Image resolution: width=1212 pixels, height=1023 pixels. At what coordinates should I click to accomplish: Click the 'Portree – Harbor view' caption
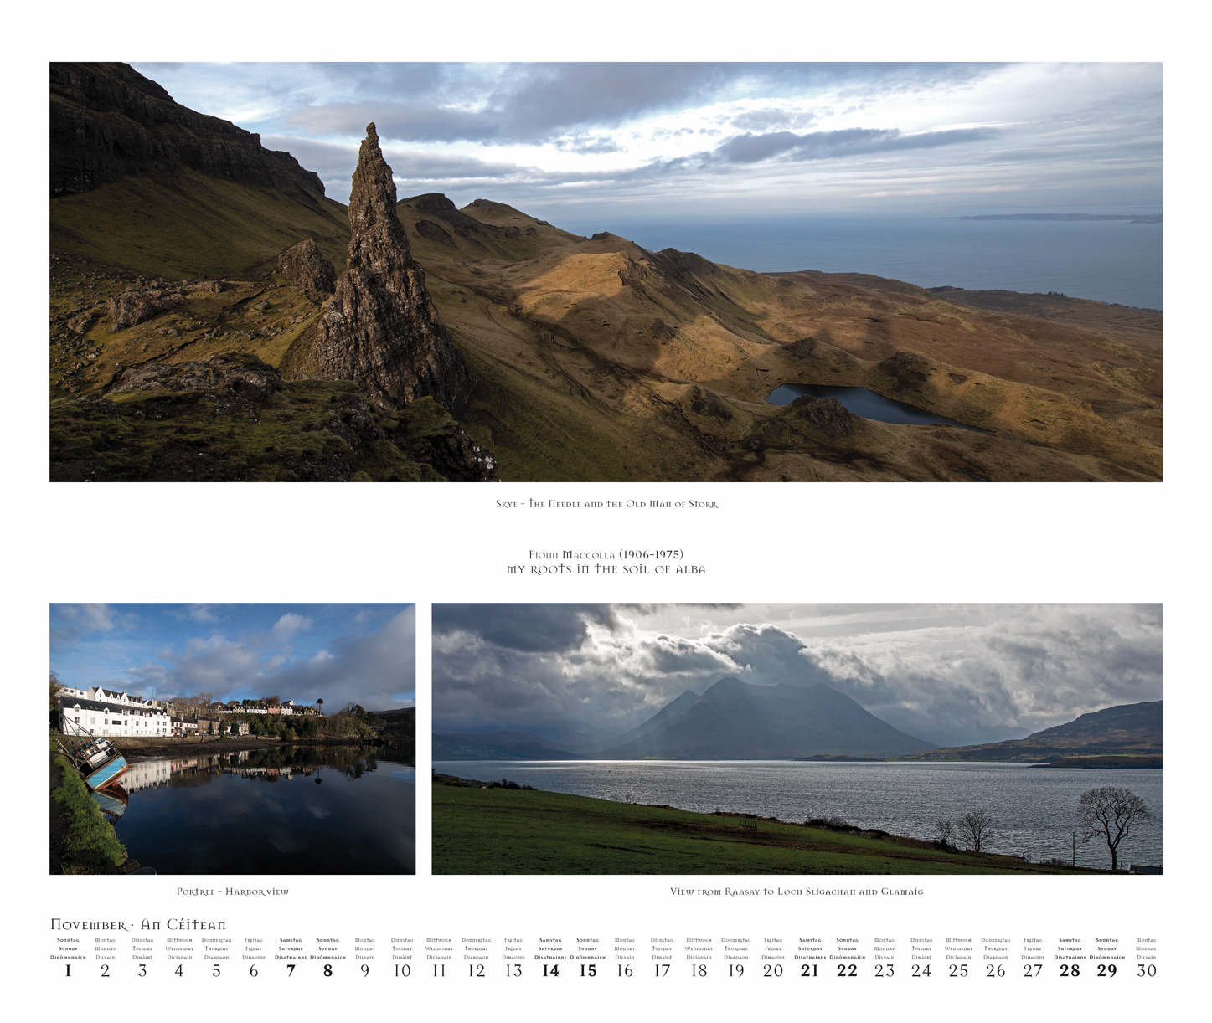pos(232,892)
